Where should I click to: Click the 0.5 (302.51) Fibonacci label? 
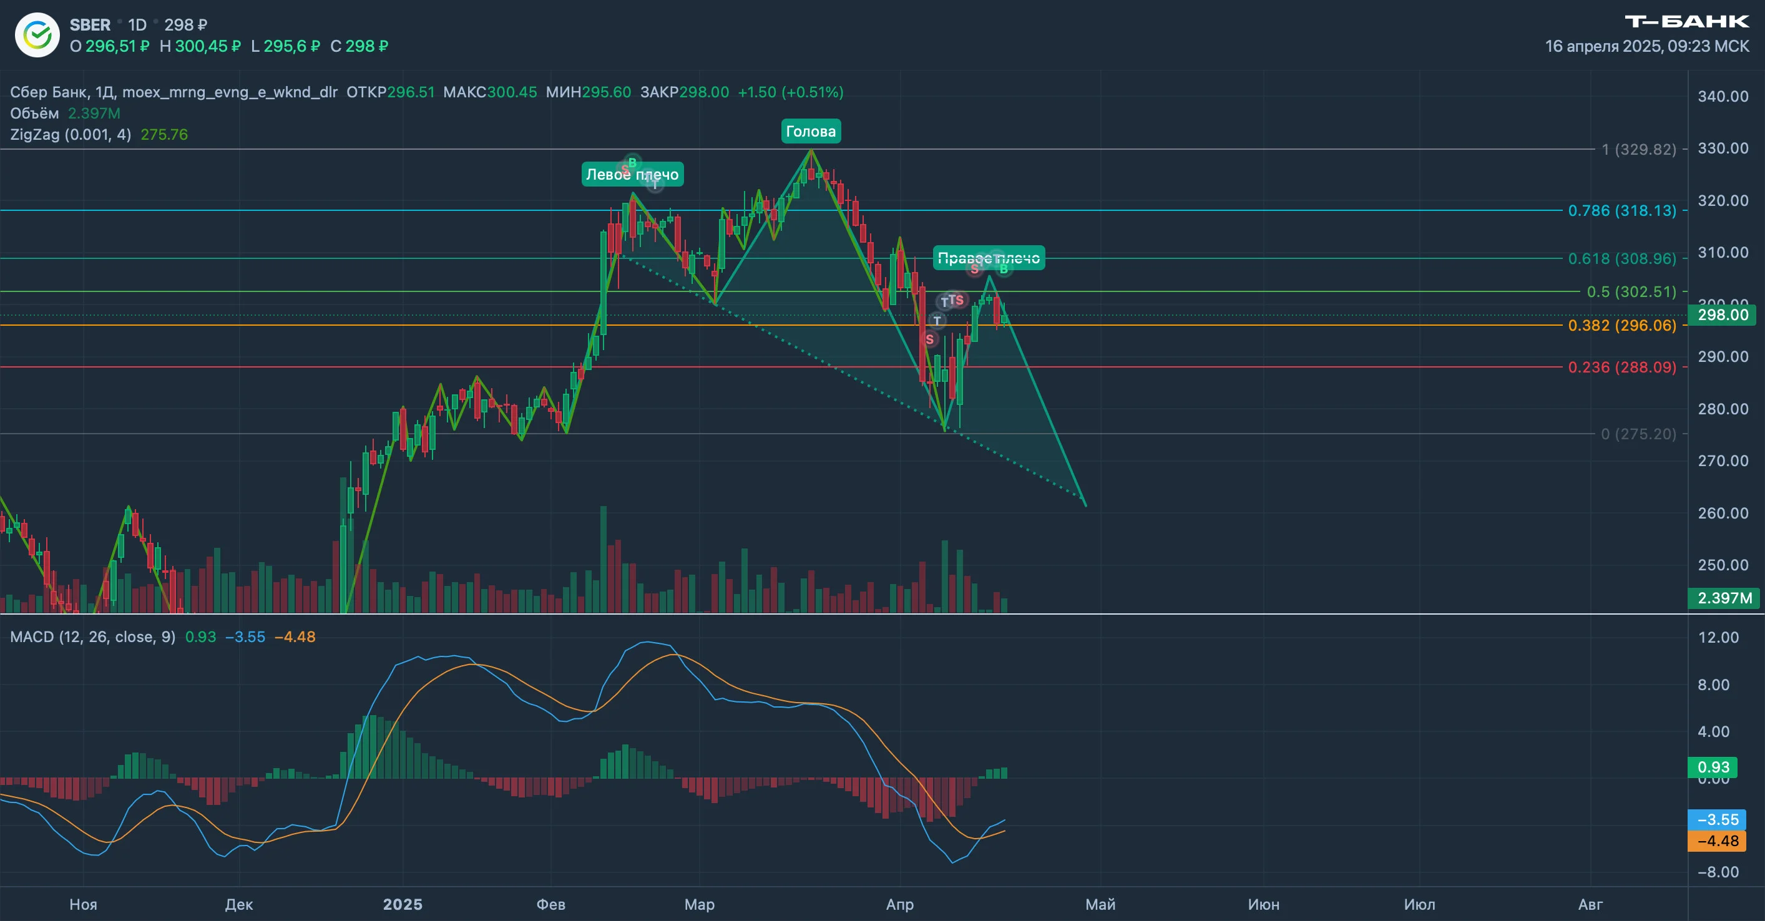click(x=1631, y=291)
